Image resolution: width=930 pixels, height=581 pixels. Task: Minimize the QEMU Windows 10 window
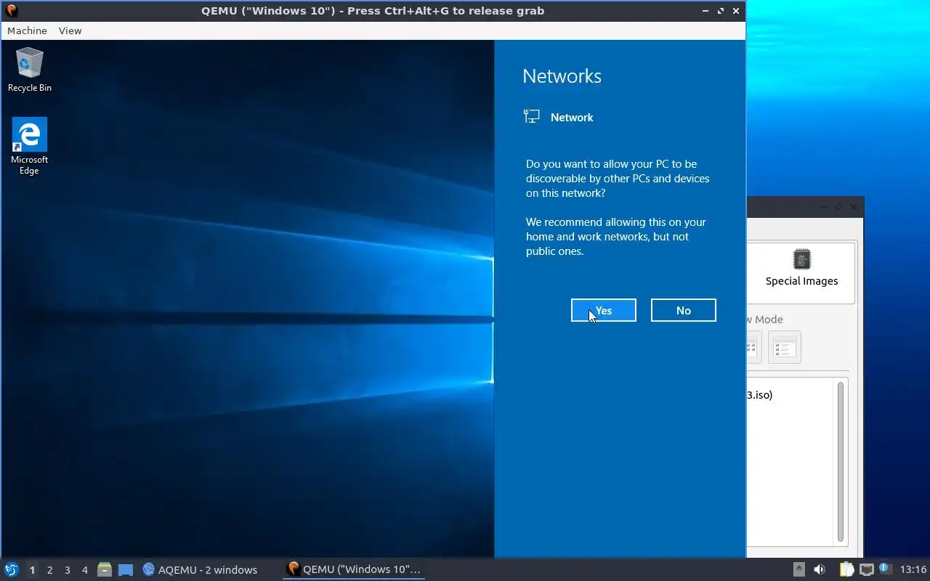click(706, 11)
